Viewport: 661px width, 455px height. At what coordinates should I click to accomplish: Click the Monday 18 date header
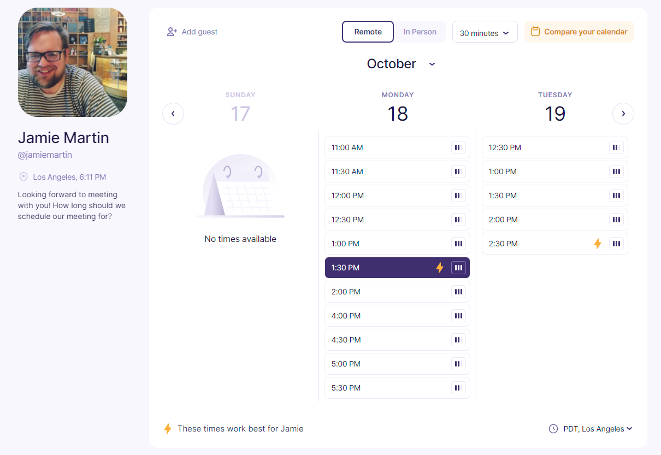398,108
